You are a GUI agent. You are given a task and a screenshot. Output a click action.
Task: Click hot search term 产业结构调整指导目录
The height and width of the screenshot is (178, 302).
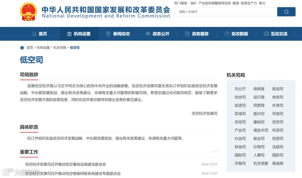pyautogui.click(x=214, y=3)
